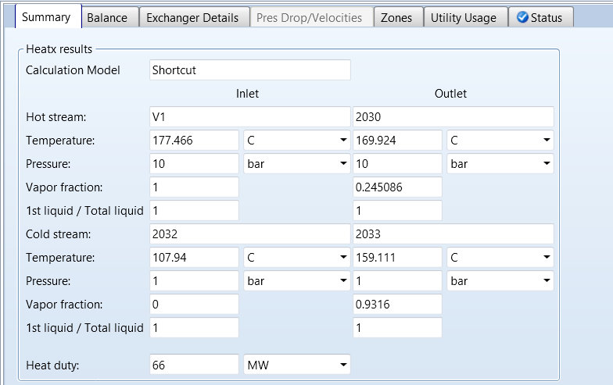Screen dimensions: 613x385
Task: Click hot outlet vapor fraction 0.245086
Action: (397, 187)
